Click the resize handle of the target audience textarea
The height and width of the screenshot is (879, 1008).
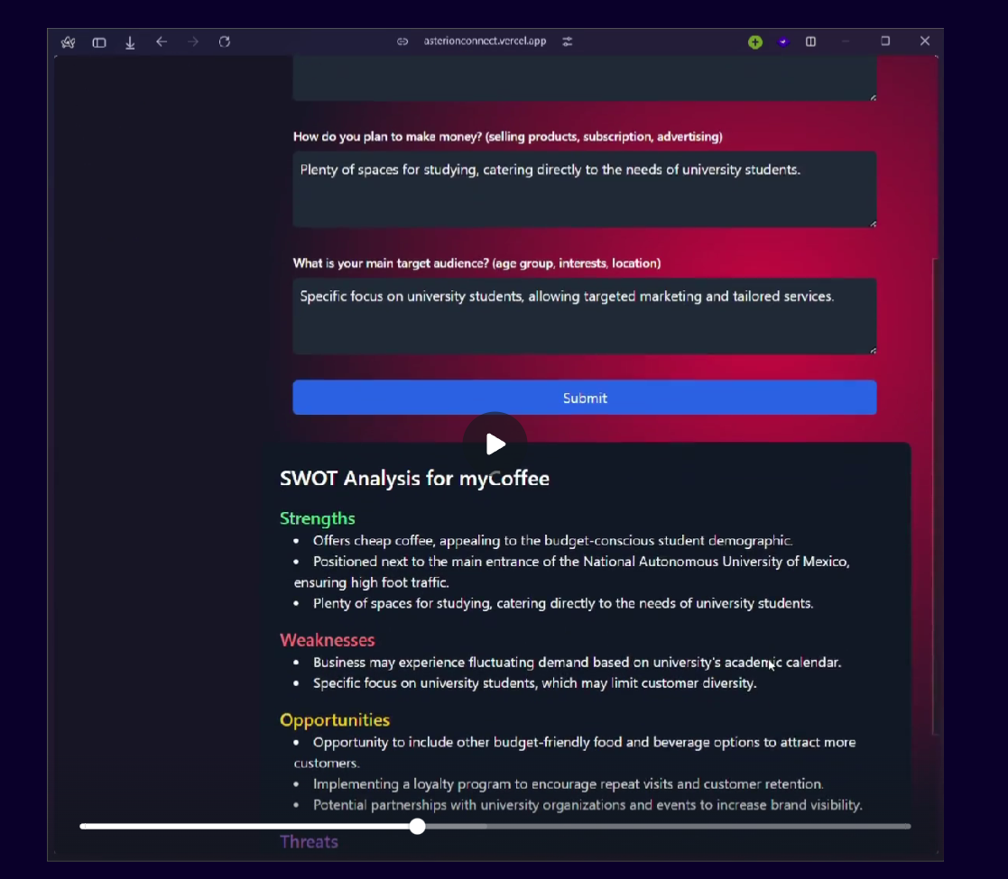[x=873, y=351]
